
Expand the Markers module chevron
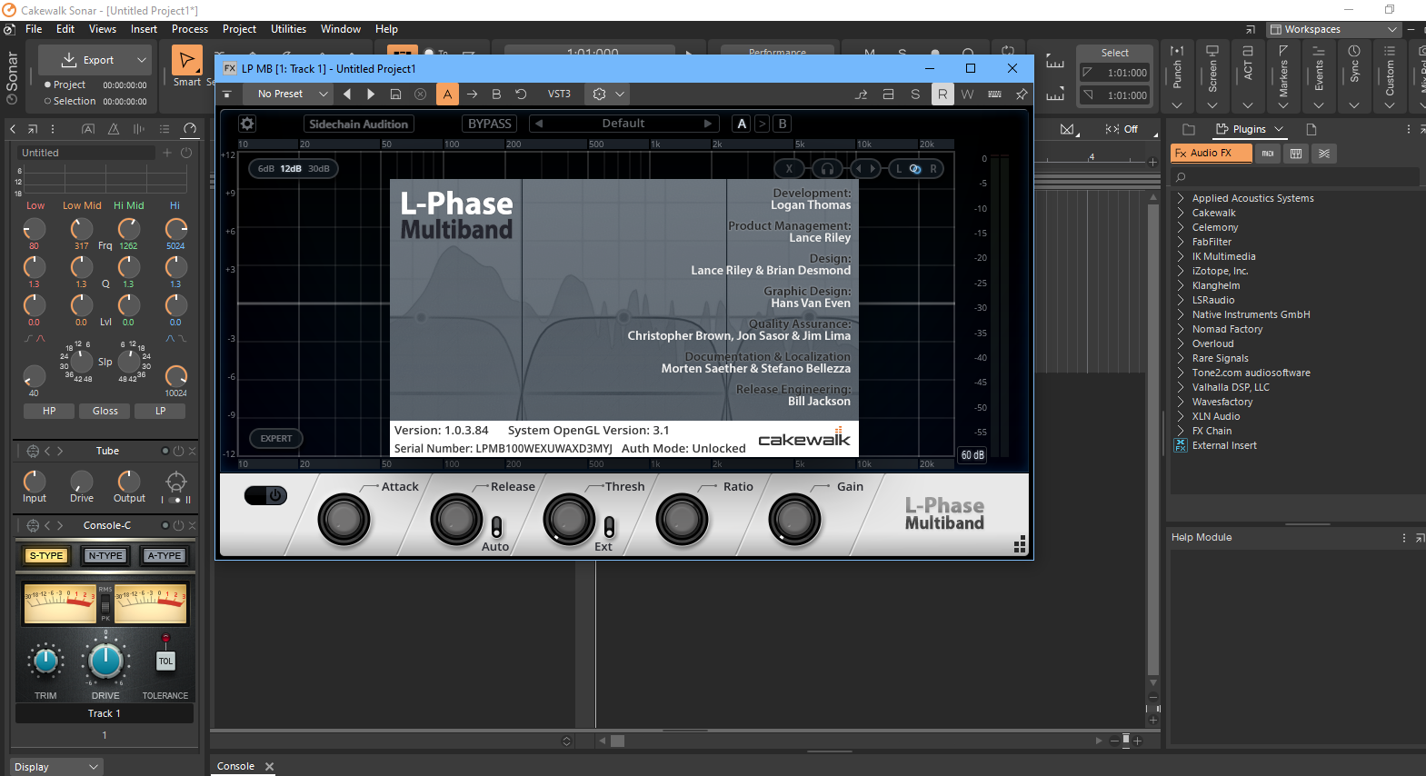(x=1283, y=105)
